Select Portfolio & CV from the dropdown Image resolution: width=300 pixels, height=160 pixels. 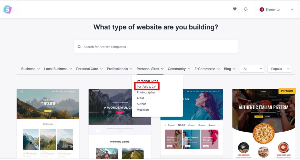[x=146, y=87]
